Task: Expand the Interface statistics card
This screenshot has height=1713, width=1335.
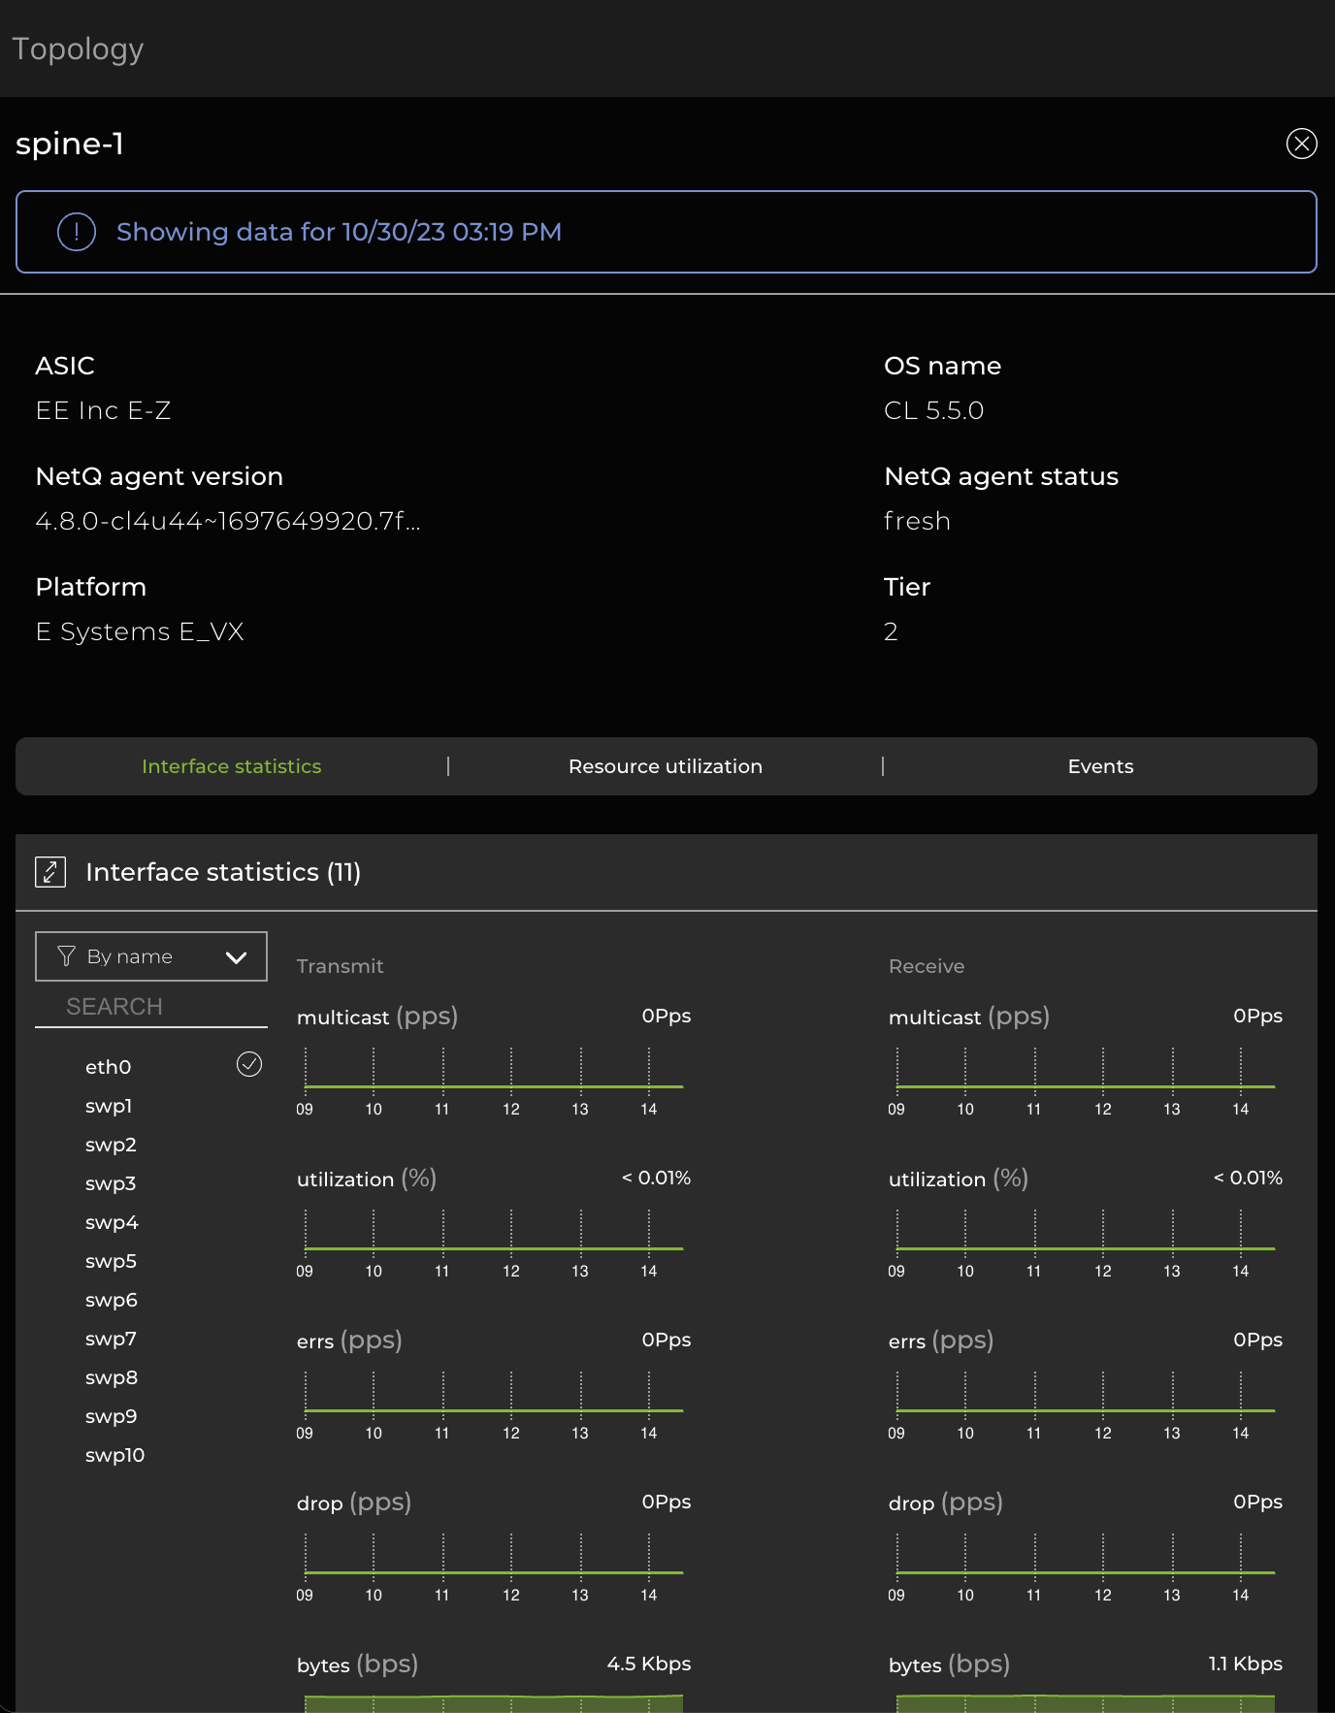Action: point(50,872)
